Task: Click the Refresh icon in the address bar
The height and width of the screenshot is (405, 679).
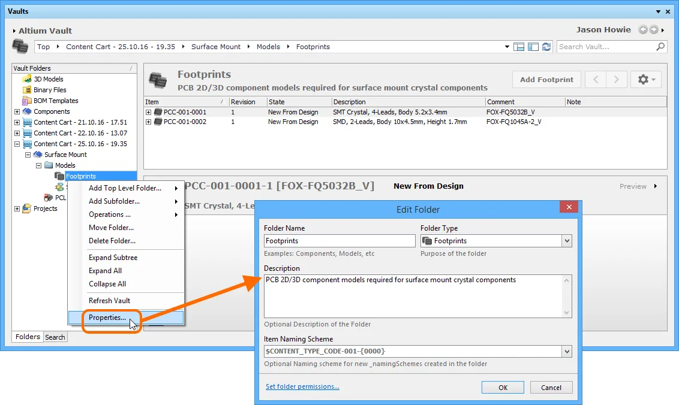Action: tap(546, 47)
